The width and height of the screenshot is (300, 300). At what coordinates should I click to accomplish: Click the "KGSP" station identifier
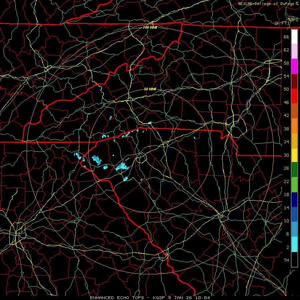tap(159, 298)
